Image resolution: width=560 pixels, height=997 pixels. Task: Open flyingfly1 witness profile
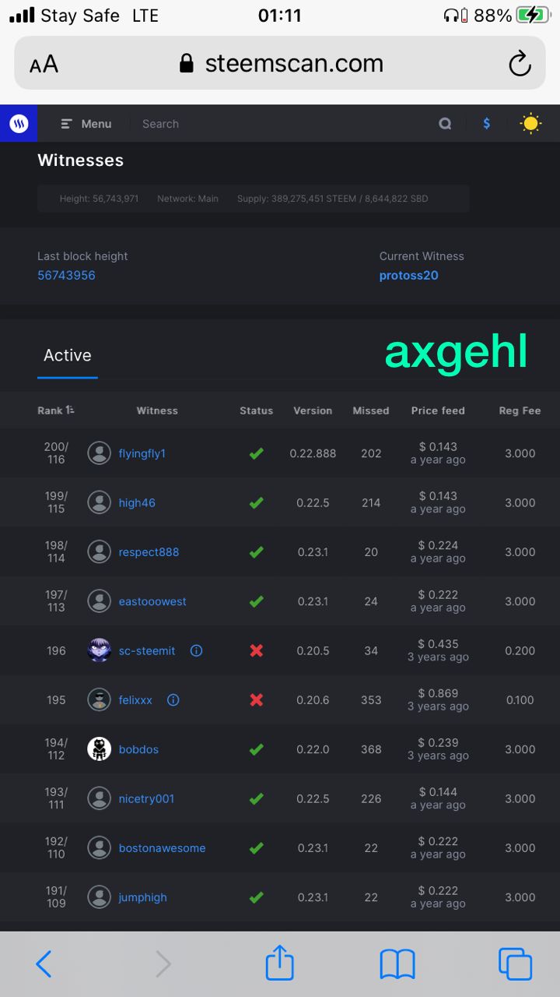(x=142, y=453)
